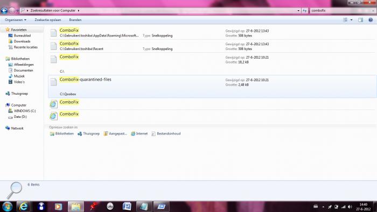
Task: Select Bibliotheken in the navigation pane
Action: pos(20,59)
